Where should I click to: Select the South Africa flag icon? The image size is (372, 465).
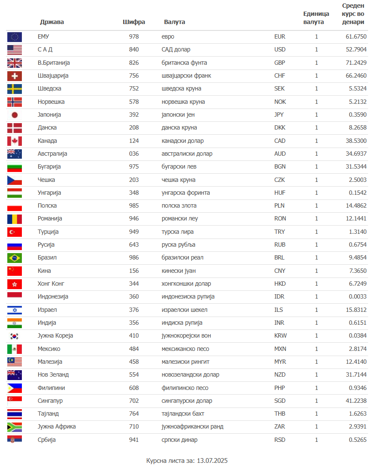click(15, 427)
